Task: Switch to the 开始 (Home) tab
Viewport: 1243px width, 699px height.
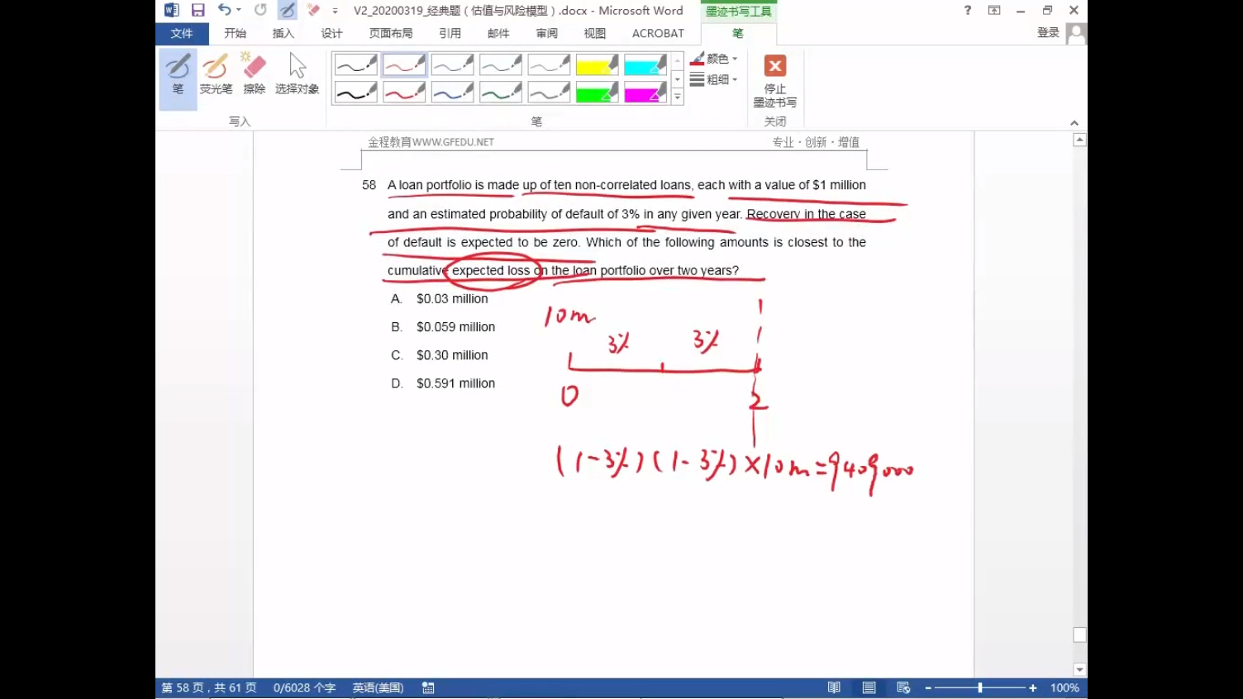Action: (x=236, y=33)
